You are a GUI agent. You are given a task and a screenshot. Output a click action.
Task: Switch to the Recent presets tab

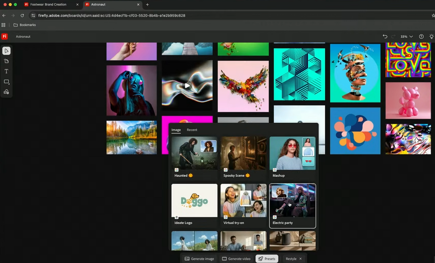pyautogui.click(x=192, y=130)
